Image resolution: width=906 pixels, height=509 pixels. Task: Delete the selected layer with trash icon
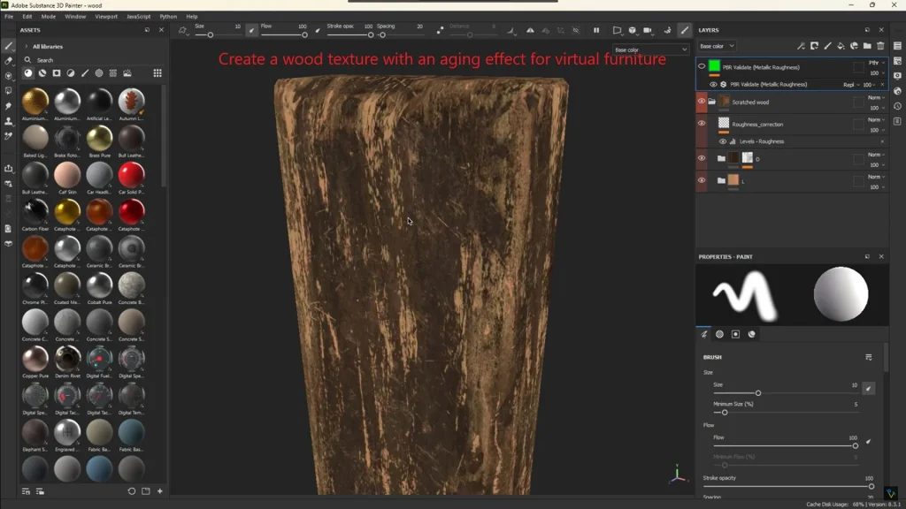[880, 46]
